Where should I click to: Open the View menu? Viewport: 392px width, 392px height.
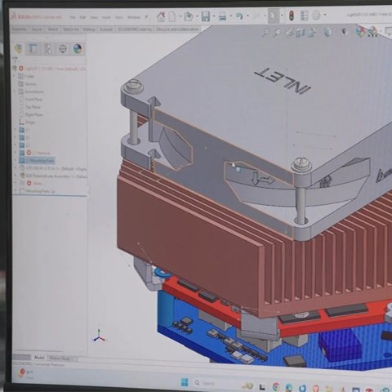tap(94, 17)
